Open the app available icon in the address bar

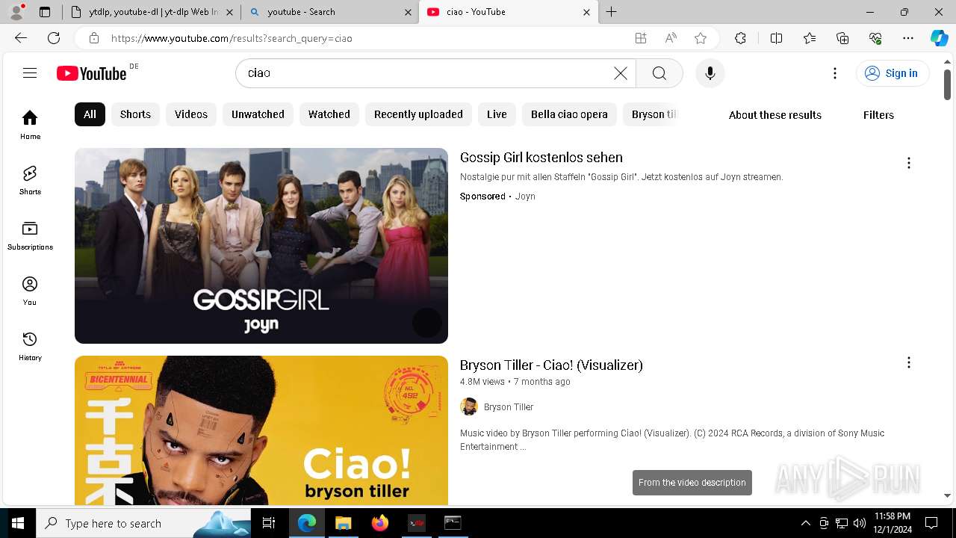(641, 38)
